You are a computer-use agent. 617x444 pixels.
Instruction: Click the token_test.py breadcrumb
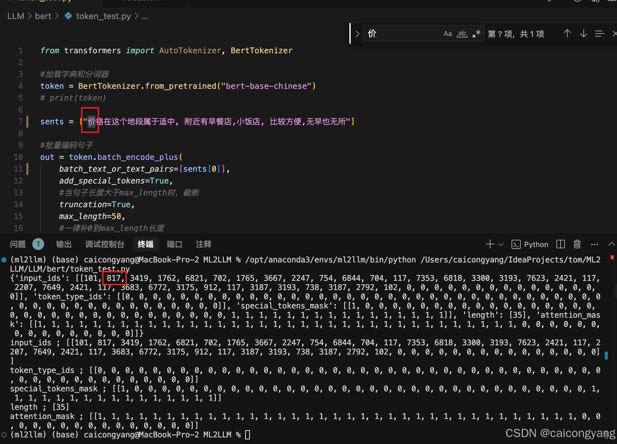coord(103,16)
